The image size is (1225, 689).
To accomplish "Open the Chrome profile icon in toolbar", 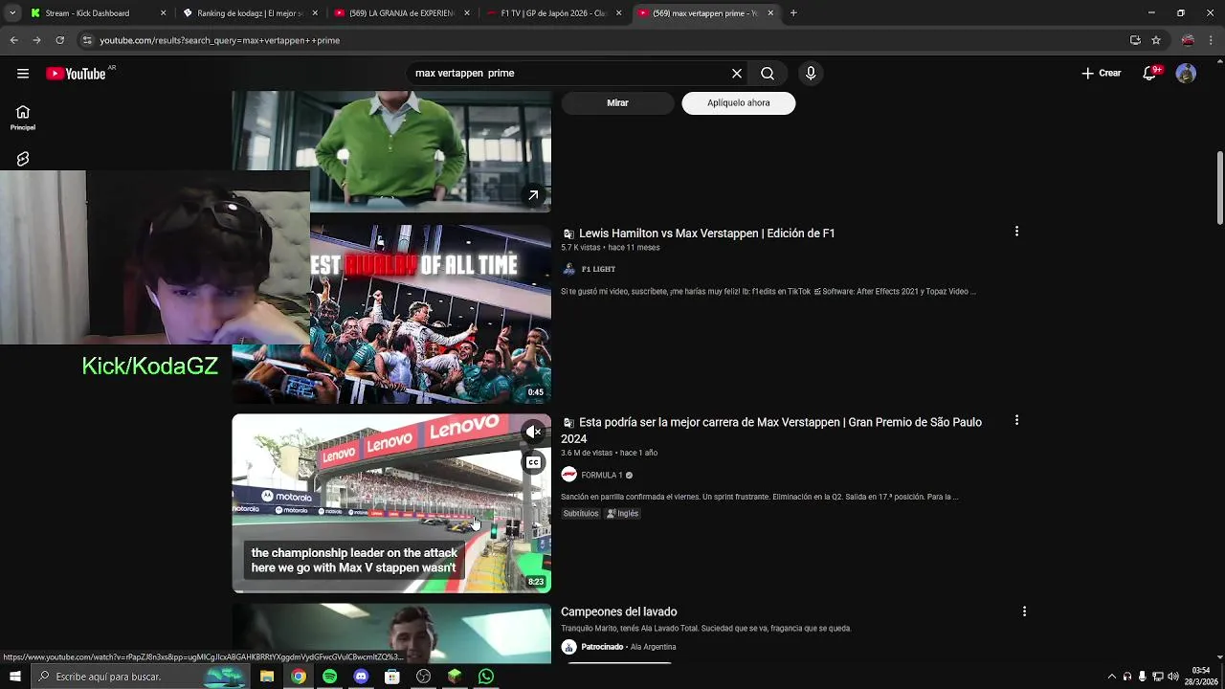I will point(1188,40).
